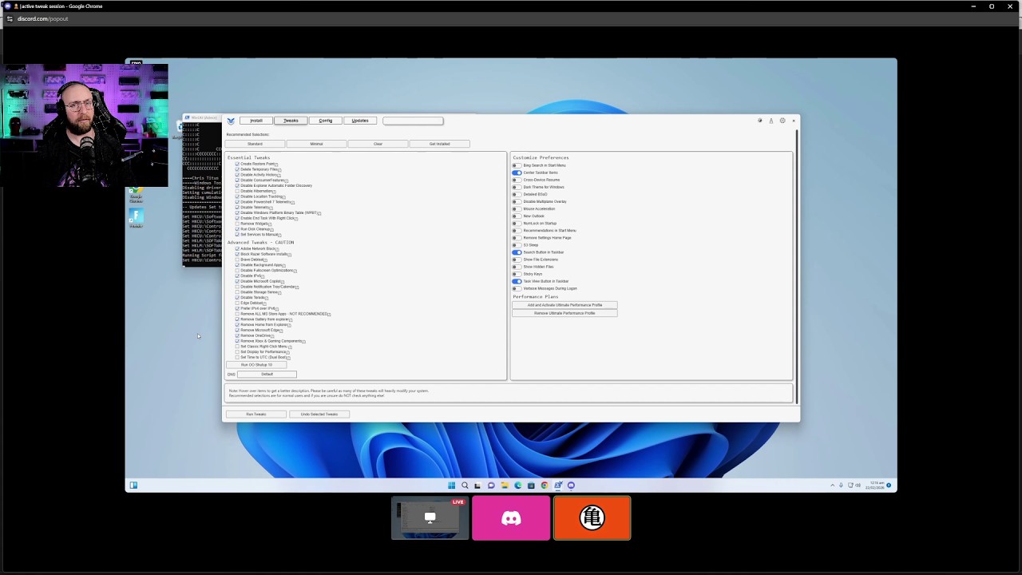Image resolution: width=1022 pixels, height=575 pixels.
Task: Show hidden tray icons chevron
Action: [x=833, y=485]
